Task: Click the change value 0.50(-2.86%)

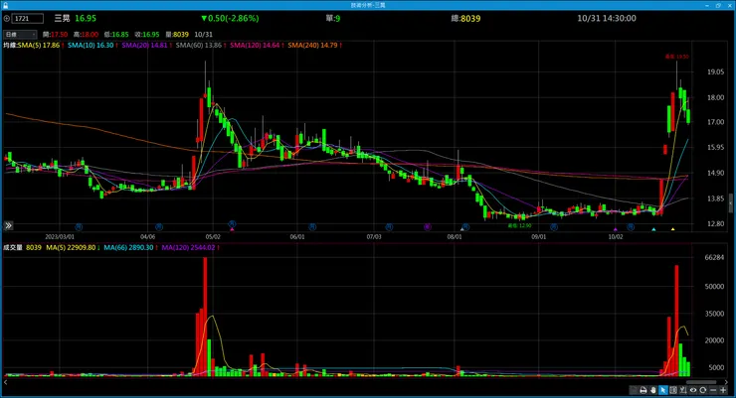Action: [x=230, y=19]
